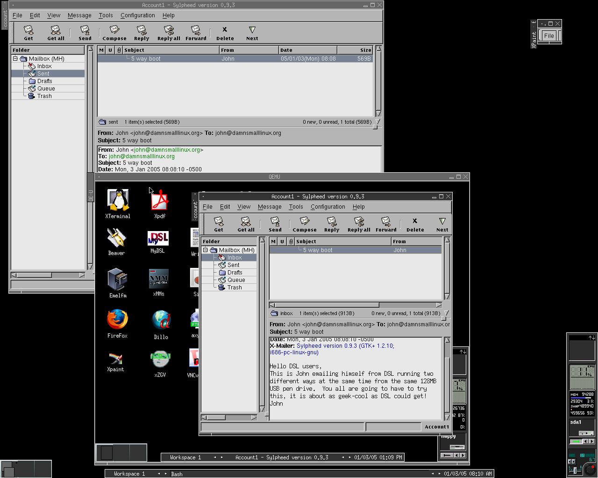Click Forward in QEMU Sylpheed toolbar
The height and width of the screenshot is (478, 598).
(x=386, y=225)
